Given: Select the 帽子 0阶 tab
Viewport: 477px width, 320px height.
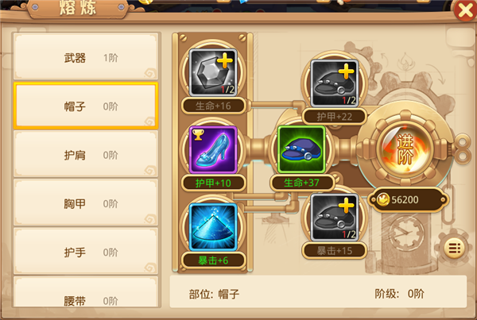Looking at the screenshot, I should tap(86, 106).
